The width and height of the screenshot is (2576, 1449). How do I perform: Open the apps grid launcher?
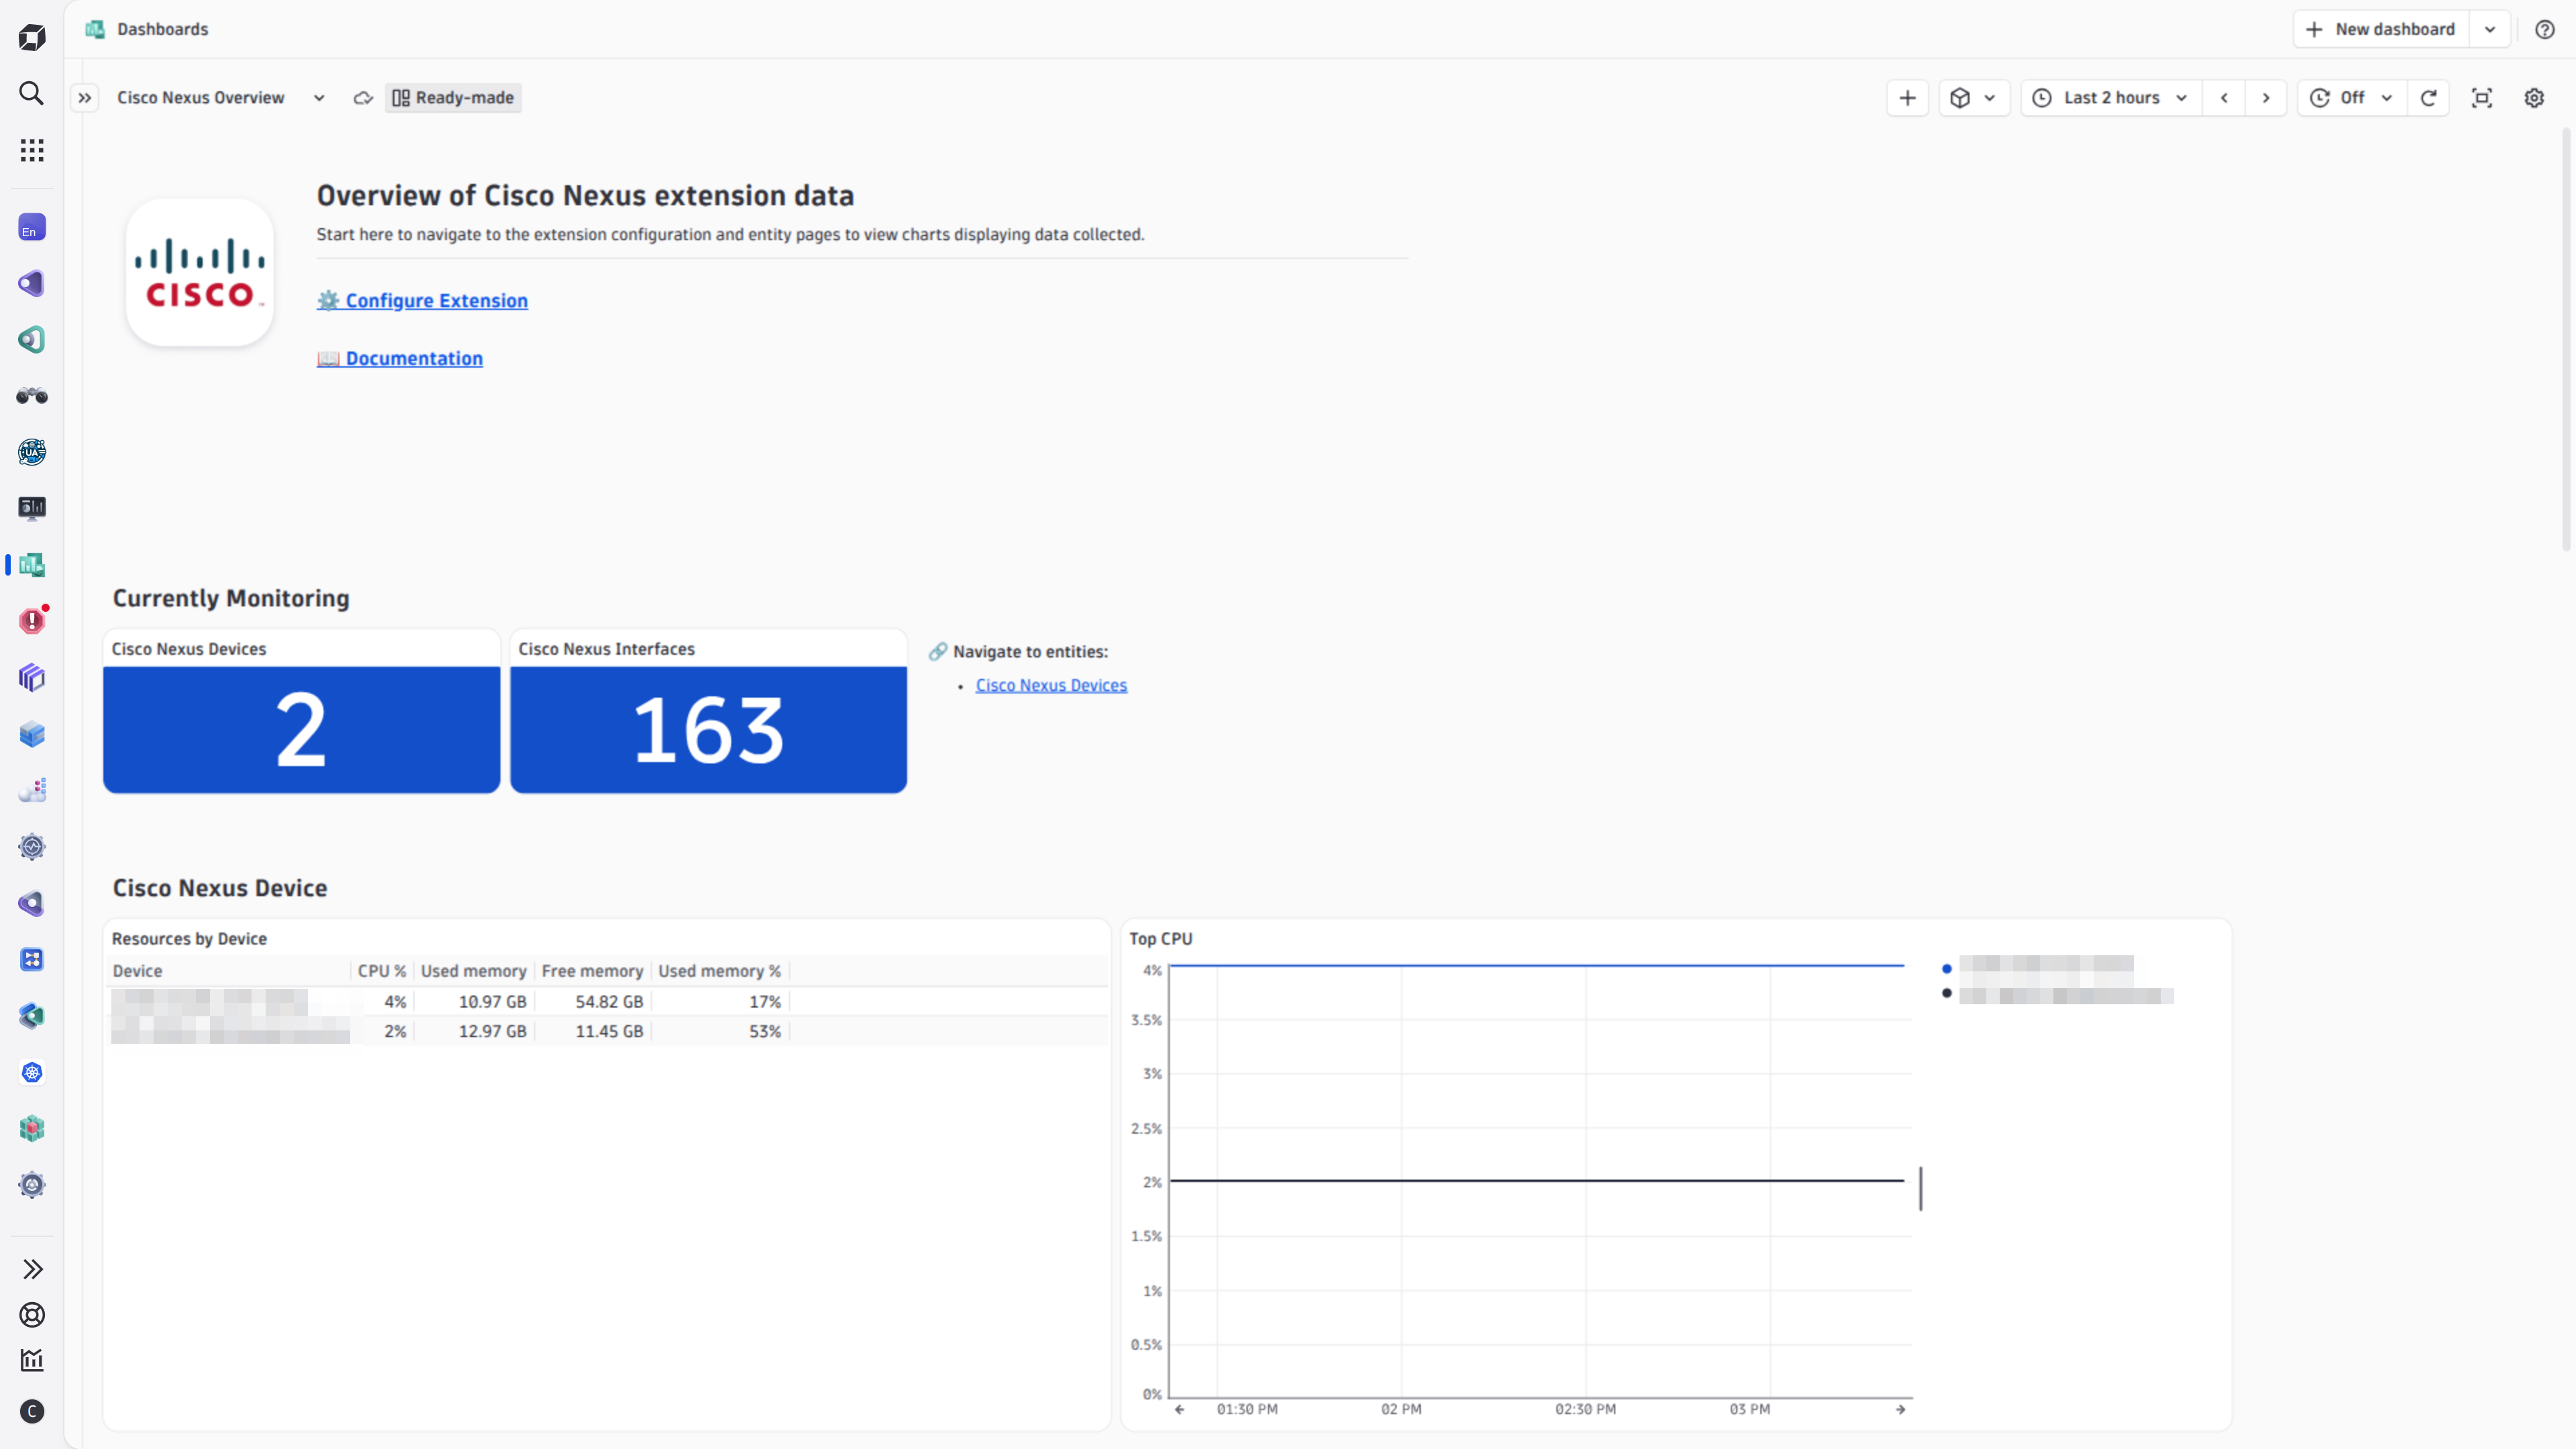point(32,150)
